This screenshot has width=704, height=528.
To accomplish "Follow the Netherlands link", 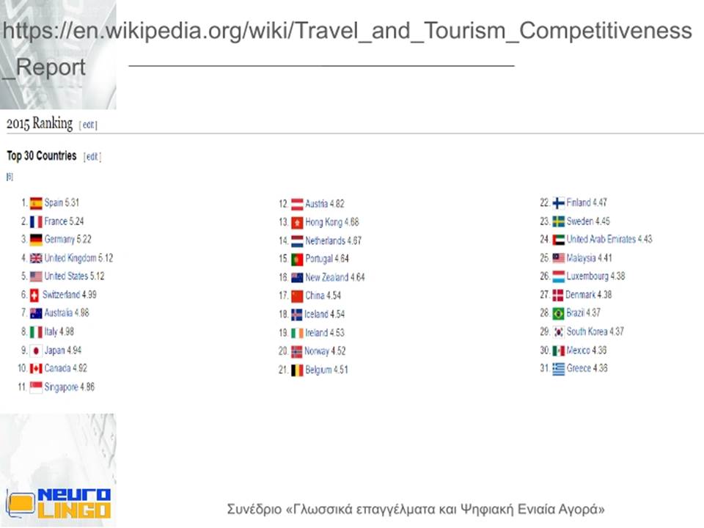I will (325, 241).
